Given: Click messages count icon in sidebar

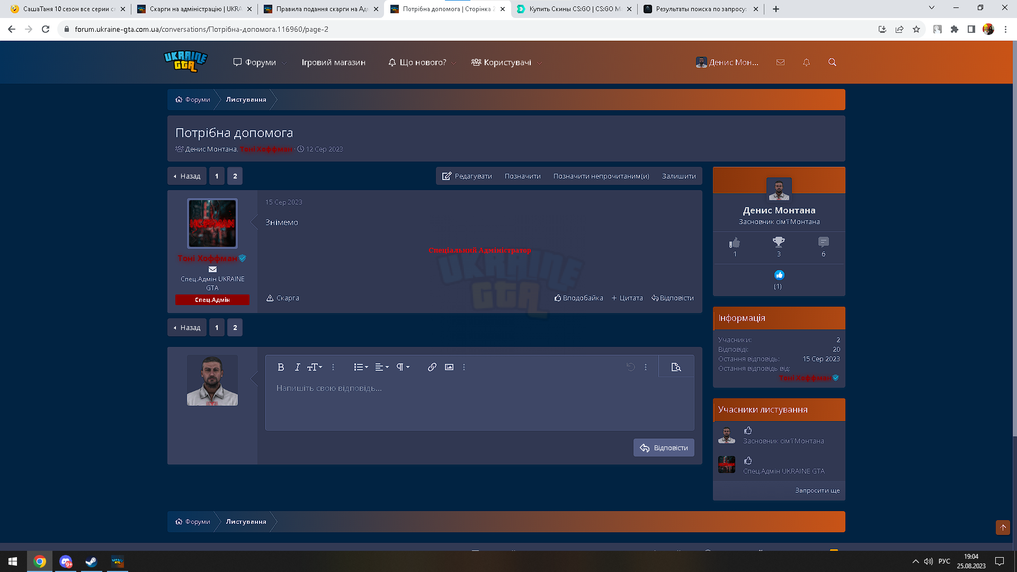Looking at the screenshot, I should pos(823,243).
